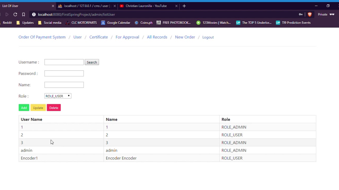This screenshot has height=190, width=339.
Task: Focus the Password input field
Action: tap(64, 73)
